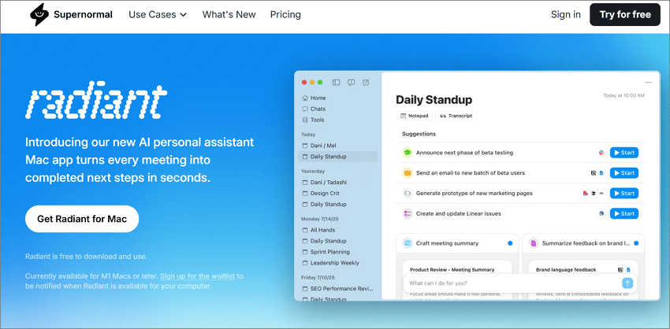Click Get Radiant for Mac button
670x329 pixels.
click(x=82, y=219)
